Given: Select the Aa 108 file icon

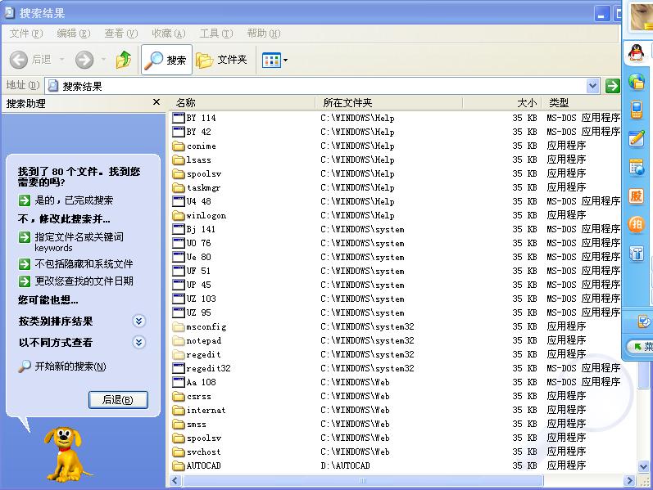Looking at the screenshot, I should click(179, 382).
